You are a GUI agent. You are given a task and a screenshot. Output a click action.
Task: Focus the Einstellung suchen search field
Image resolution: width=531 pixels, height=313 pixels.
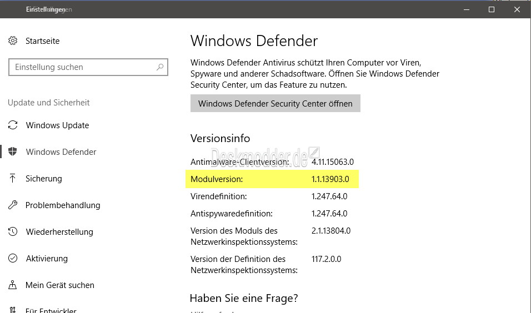[x=88, y=67]
